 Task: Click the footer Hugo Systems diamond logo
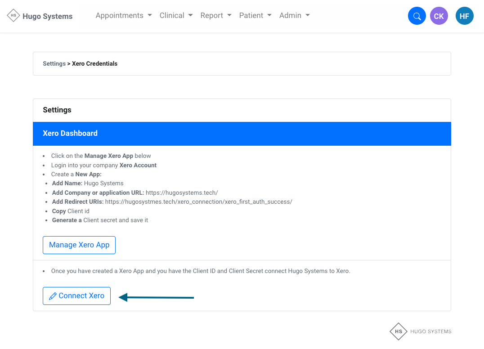(x=398, y=331)
